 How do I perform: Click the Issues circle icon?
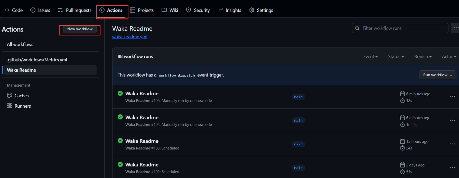tap(33, 10)
